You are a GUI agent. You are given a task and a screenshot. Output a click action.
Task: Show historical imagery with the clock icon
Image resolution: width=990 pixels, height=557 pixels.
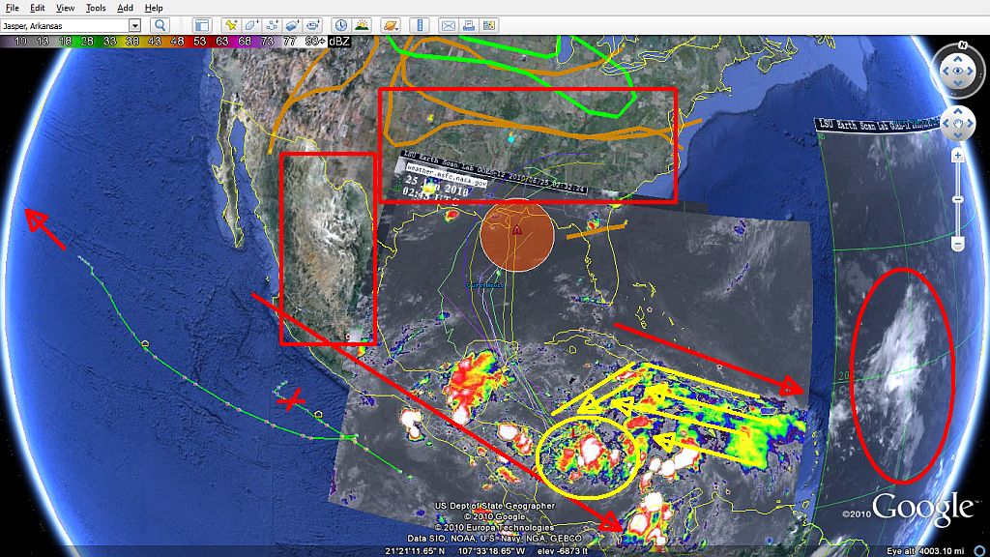tap(341, 25)
